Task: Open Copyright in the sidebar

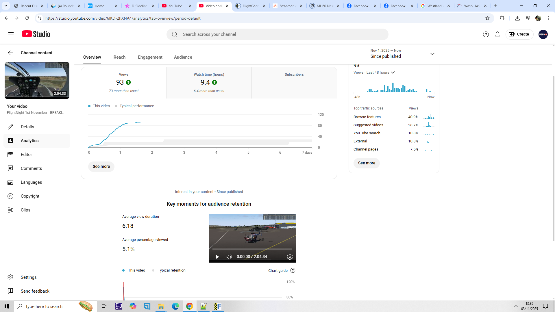Action: coord(30,196)
